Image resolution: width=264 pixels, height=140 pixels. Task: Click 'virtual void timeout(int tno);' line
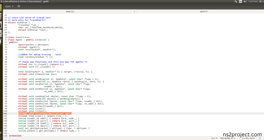click(38, 74)
